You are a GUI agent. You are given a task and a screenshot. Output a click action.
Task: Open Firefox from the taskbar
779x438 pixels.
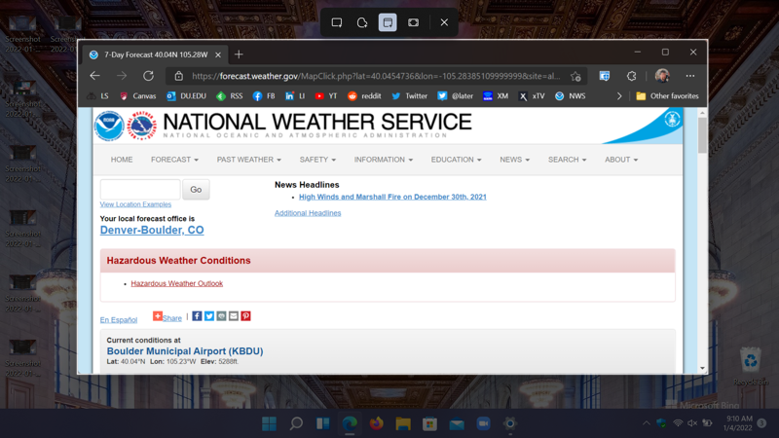(x=376, y=423)
